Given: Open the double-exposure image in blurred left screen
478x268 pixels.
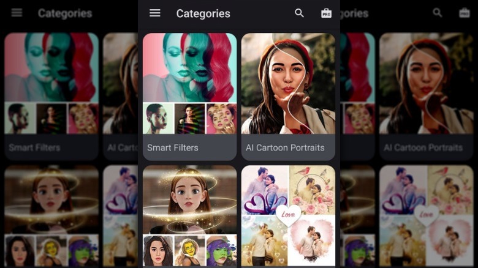Looking at the screenshot, I should pos(51,67).
